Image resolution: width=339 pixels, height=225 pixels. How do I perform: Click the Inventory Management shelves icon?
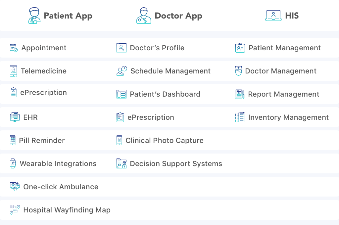(x=240, y=117)
